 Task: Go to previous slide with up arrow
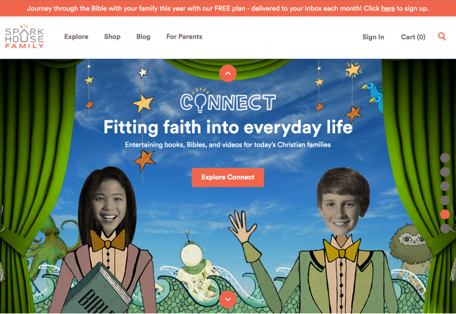pos(227,74)
